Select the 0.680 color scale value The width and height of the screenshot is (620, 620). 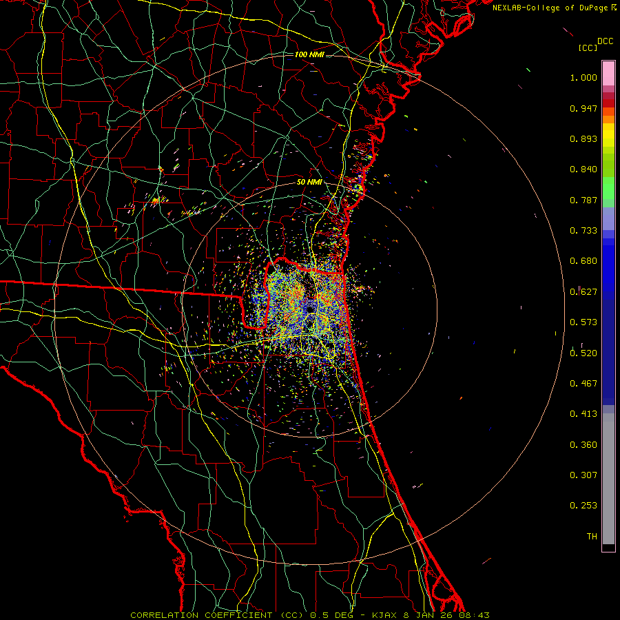(583, 261)
